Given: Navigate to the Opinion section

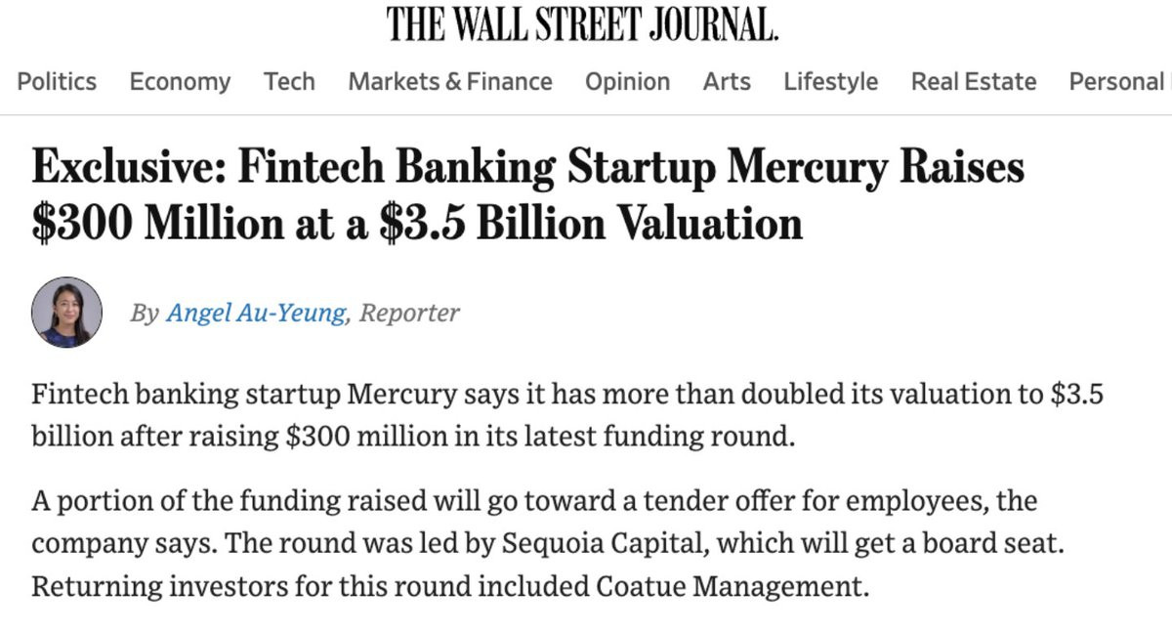Looking at the screenshot, I should point(627,82).
